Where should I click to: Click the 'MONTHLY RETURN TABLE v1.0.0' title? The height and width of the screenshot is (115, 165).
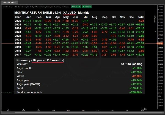[38, 13]
